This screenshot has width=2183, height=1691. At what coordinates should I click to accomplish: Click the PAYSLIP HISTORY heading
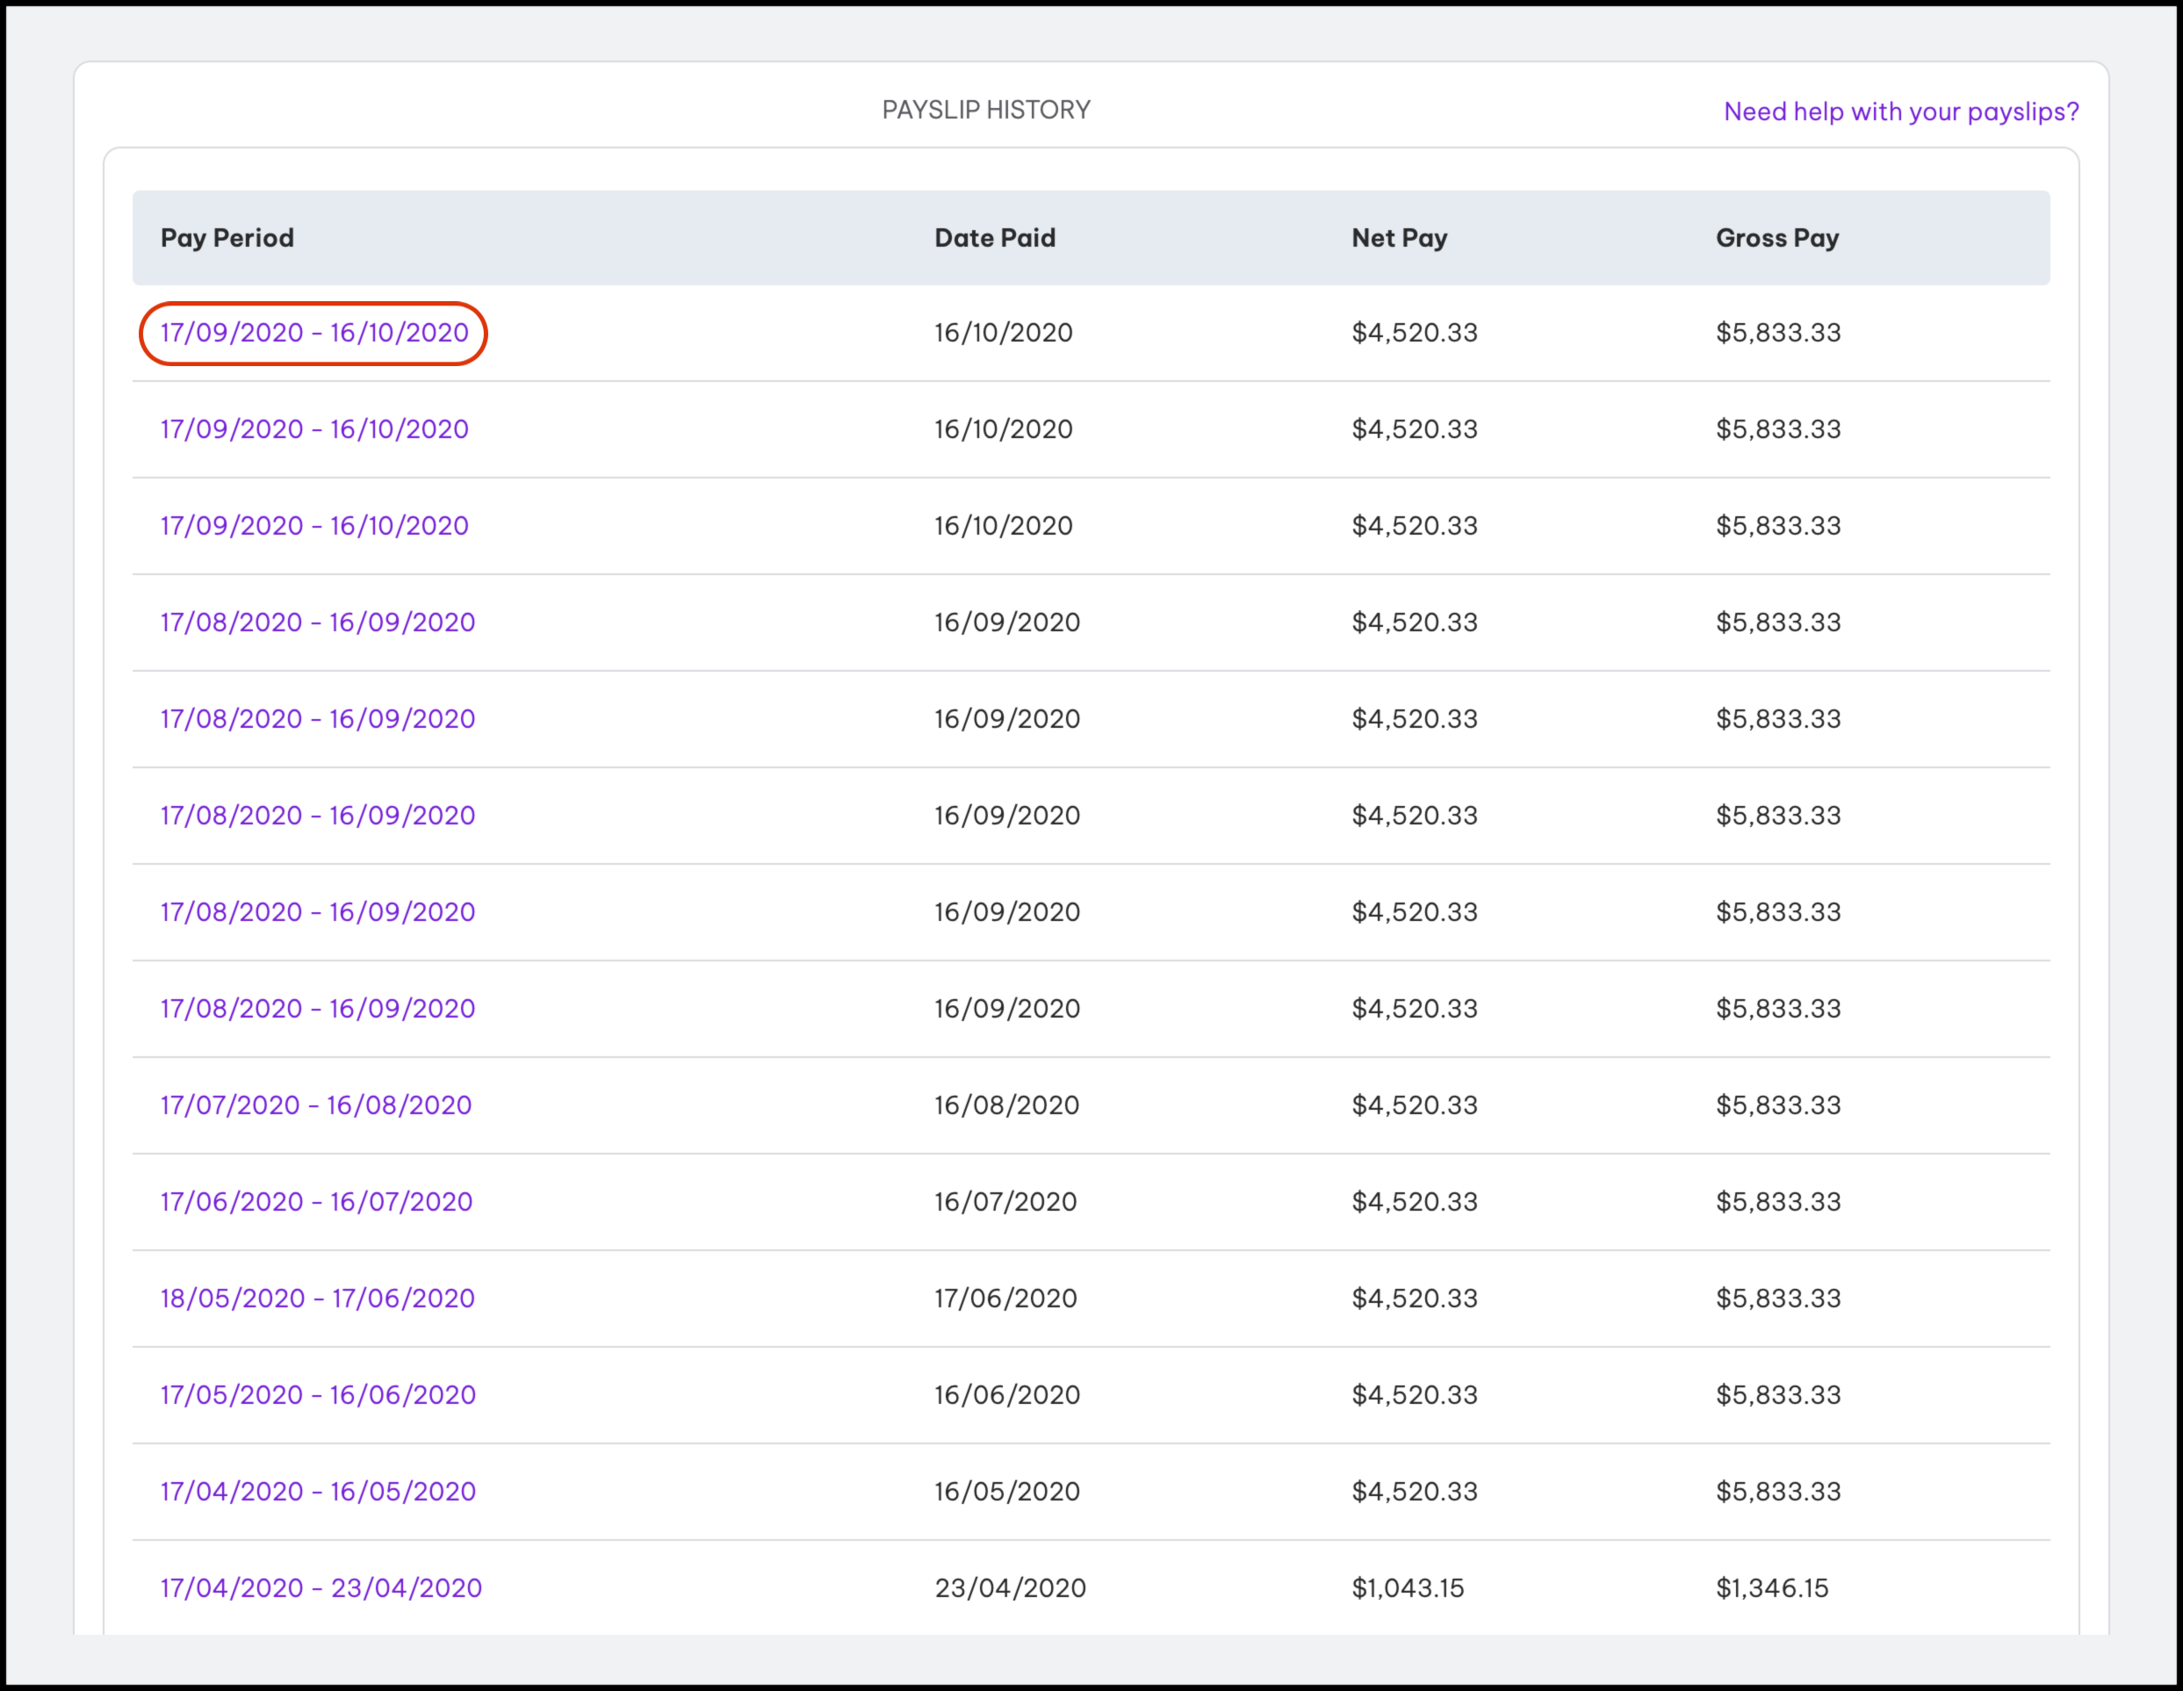tap(985, 110)
